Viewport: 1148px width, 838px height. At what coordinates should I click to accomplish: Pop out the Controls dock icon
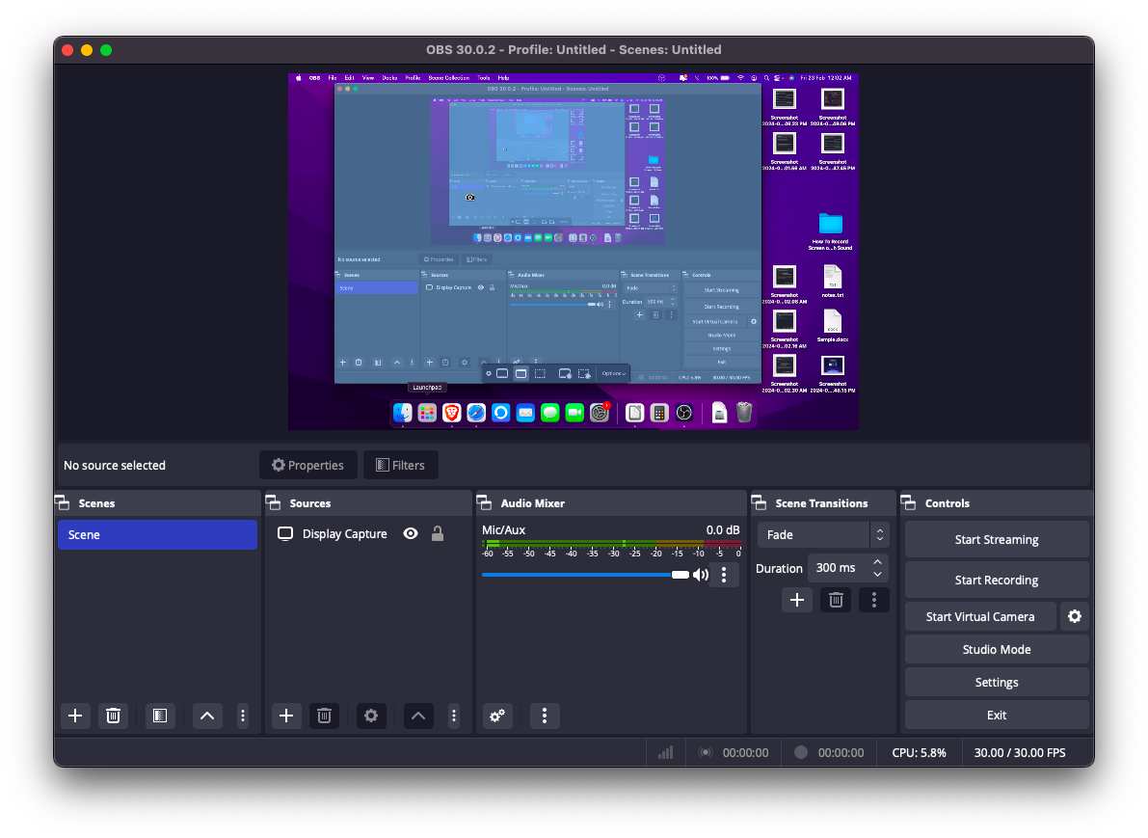pos(909,503)
